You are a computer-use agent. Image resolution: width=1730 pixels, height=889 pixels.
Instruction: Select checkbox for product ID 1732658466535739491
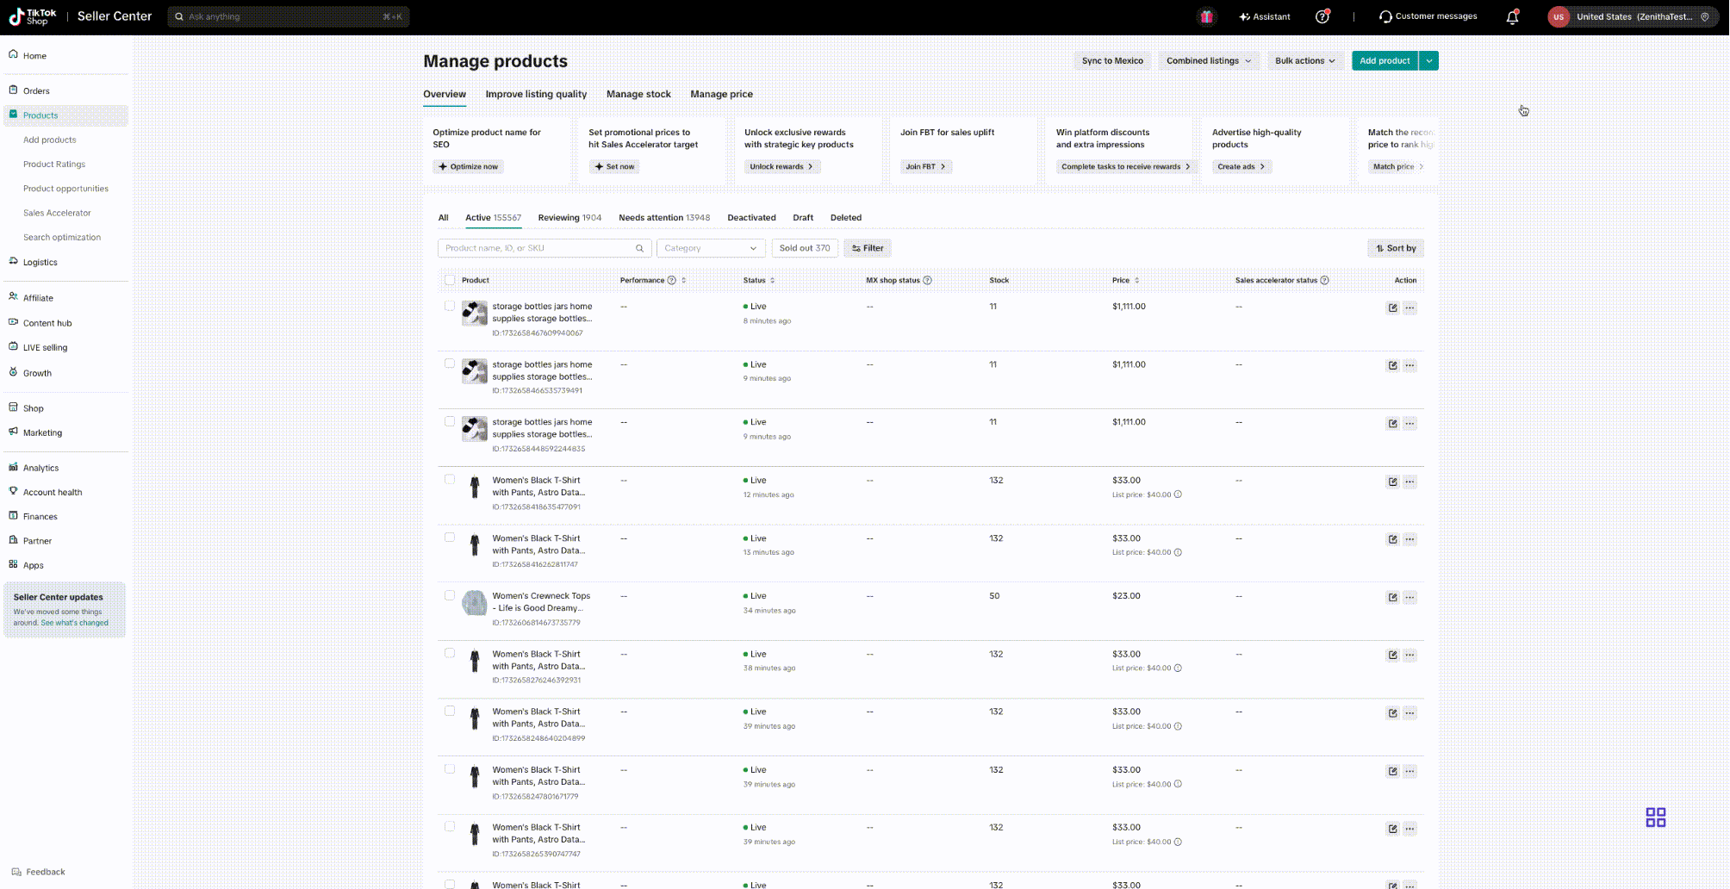tap(450, 364)
